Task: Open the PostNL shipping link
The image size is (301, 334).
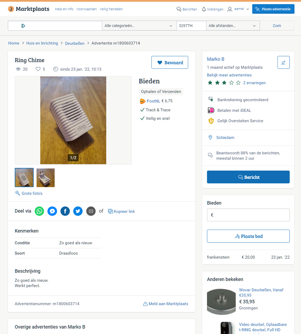Action: (153, 101)
